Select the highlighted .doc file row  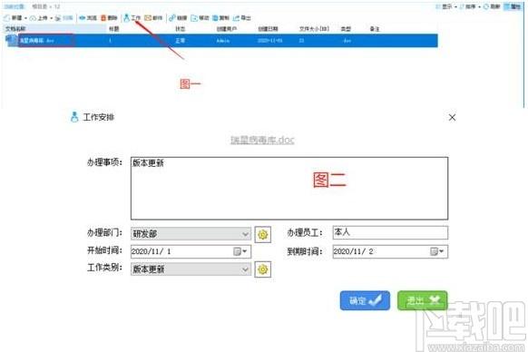coord(222,41)
